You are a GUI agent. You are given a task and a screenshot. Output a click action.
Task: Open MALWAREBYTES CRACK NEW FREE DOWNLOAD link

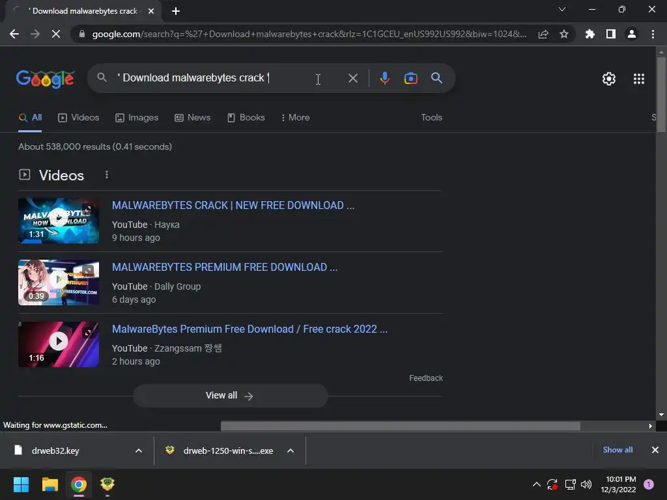pos(233,205)
